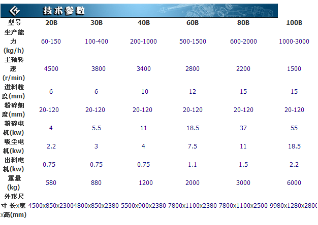Click discharge motor value 1.1

tap(192, 165)
